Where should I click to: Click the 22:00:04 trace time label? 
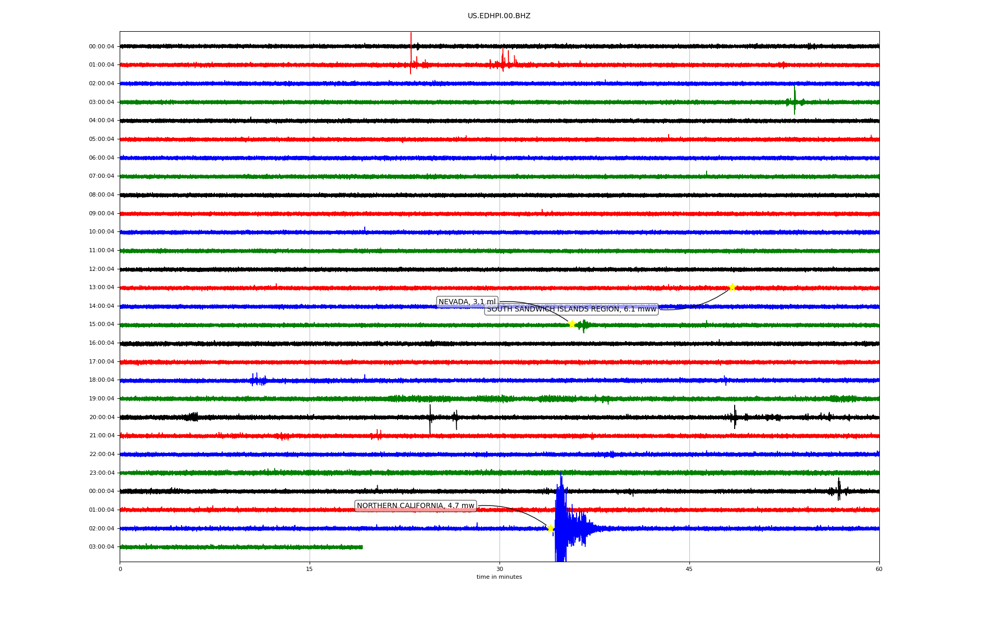coord(101,454)
